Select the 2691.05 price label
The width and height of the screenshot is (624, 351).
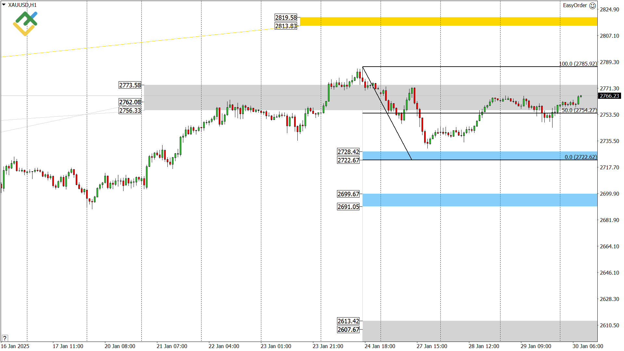348,207
